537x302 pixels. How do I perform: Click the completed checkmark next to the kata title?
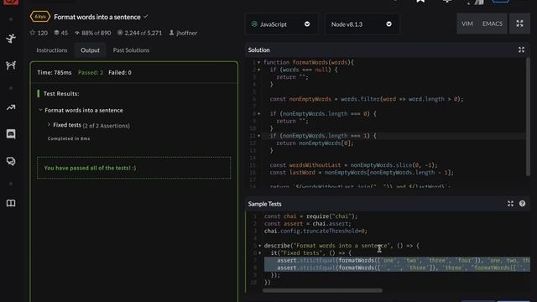(146, 17)
